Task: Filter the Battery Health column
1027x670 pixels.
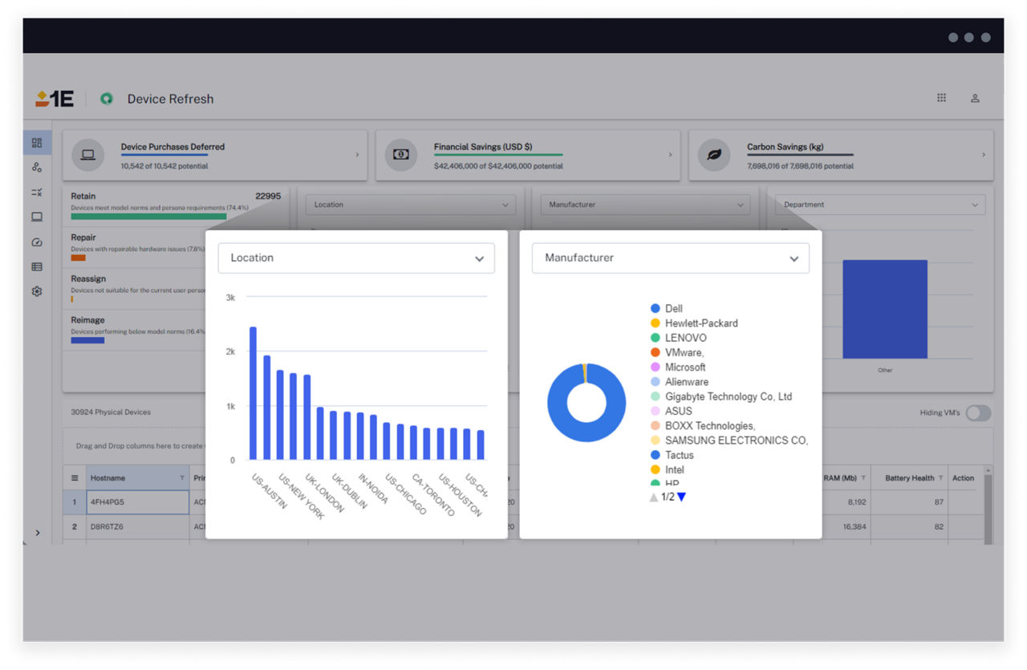Action: pyautogui.click(x=940, y=478)
